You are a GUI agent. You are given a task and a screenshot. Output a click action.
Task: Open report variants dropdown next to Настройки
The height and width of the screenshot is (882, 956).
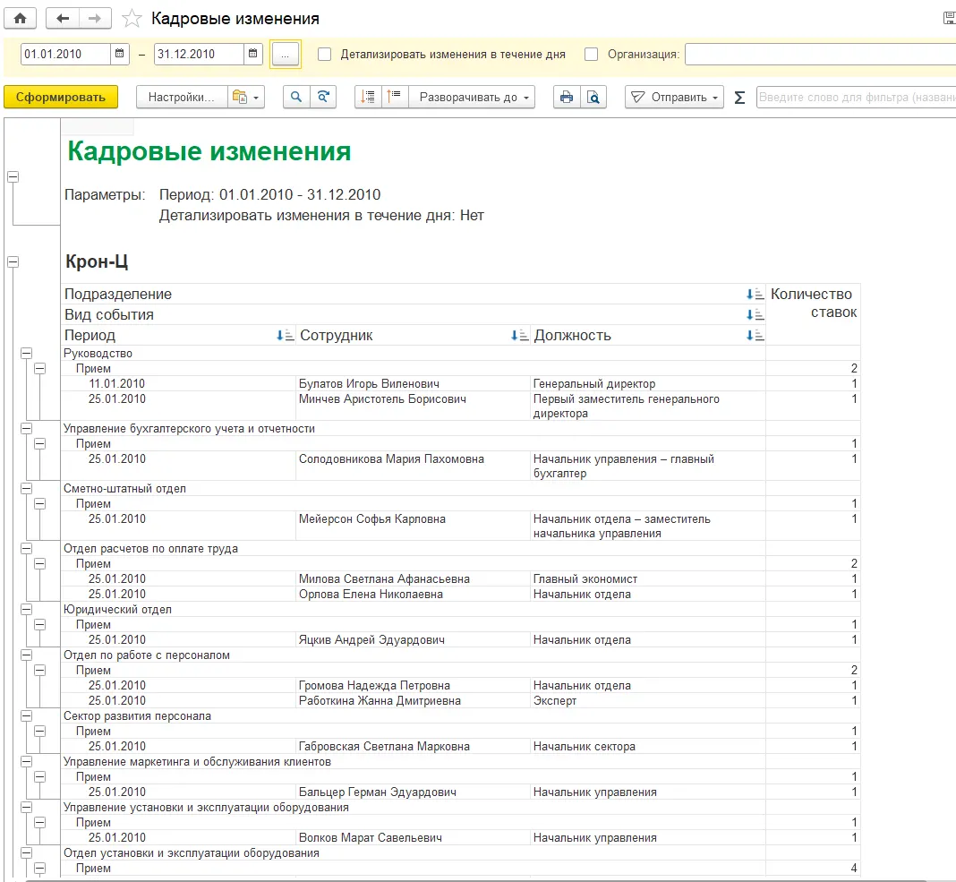pos(246,97)
